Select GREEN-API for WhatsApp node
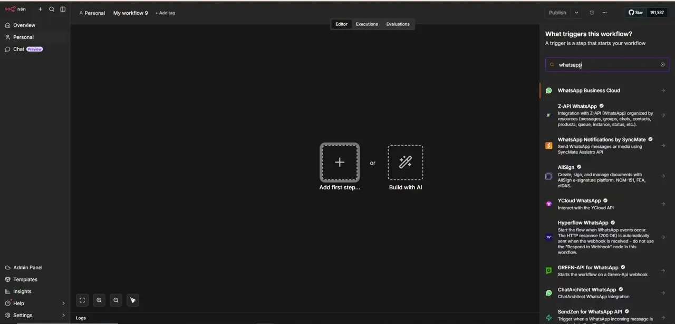 pos(605,271)
